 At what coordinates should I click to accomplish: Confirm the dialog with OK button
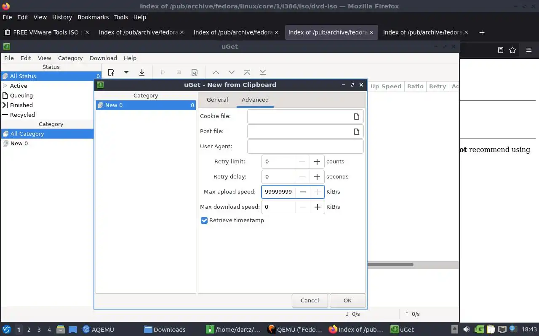click(x=347, y=300)
